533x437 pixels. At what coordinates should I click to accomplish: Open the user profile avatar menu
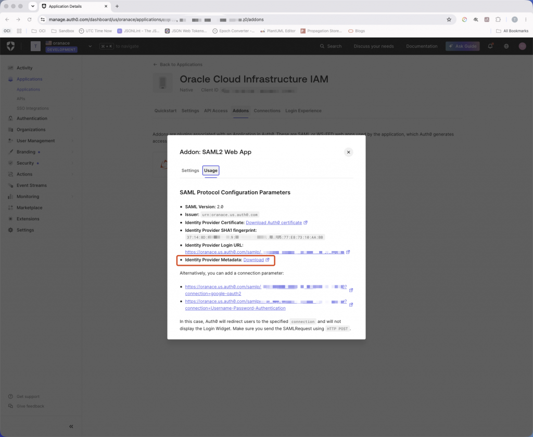pyautogui.click(x=523, y=46)
